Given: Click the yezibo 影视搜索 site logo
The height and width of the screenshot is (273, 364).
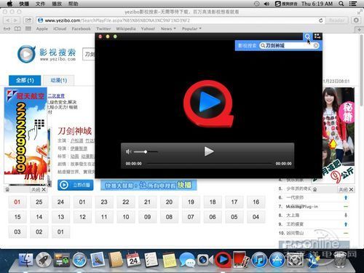Looking at the screenshot, I should (47, 54).
